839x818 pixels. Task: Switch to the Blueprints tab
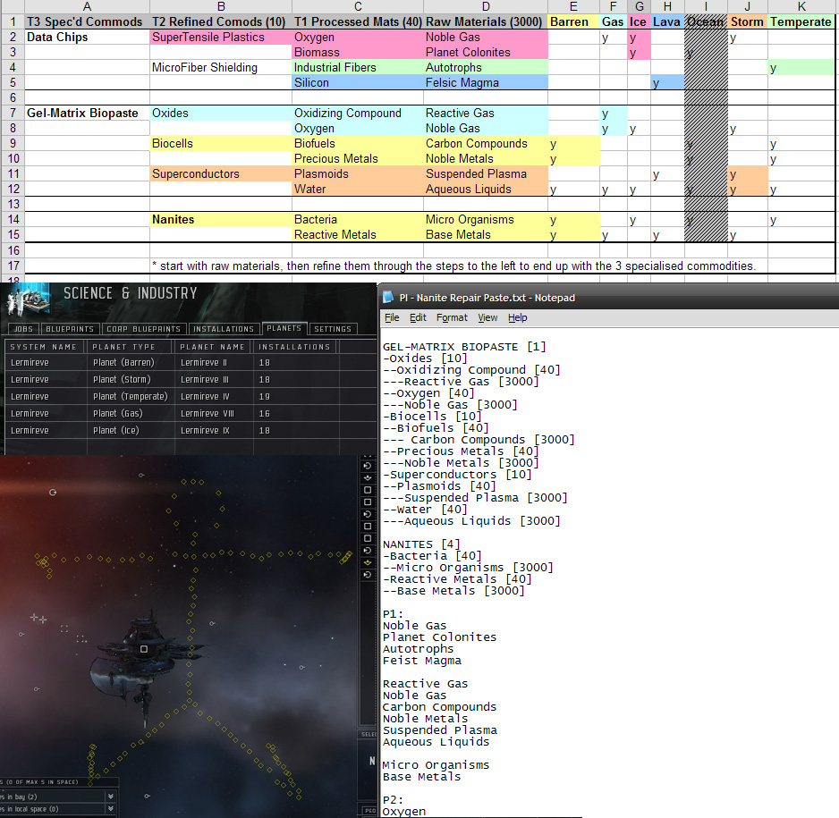click(70, 329)
